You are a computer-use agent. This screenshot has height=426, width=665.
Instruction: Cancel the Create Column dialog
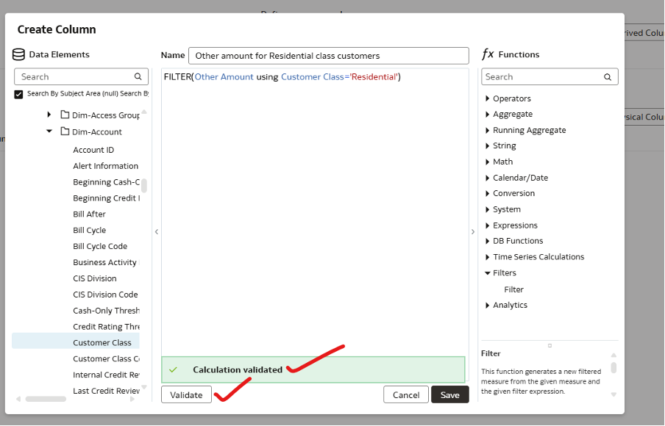click(405, 394)
